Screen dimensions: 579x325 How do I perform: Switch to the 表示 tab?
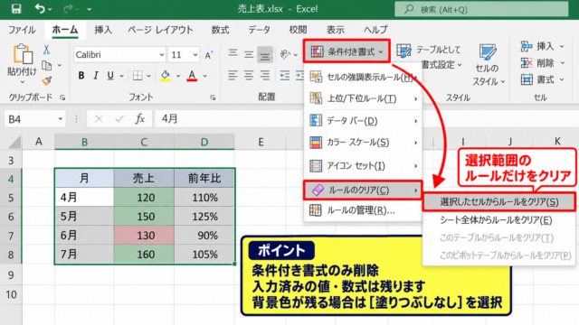(x=336, y=30)
